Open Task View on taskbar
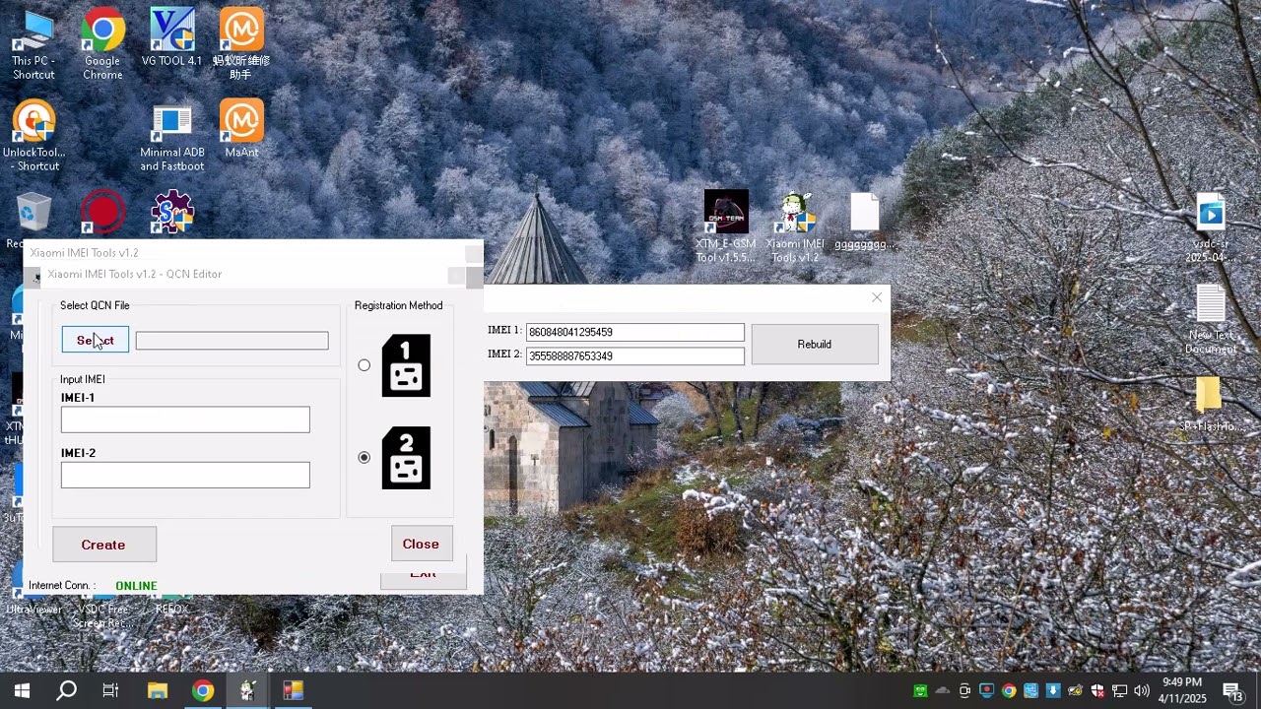The image size is (1261, 709). 110,690
